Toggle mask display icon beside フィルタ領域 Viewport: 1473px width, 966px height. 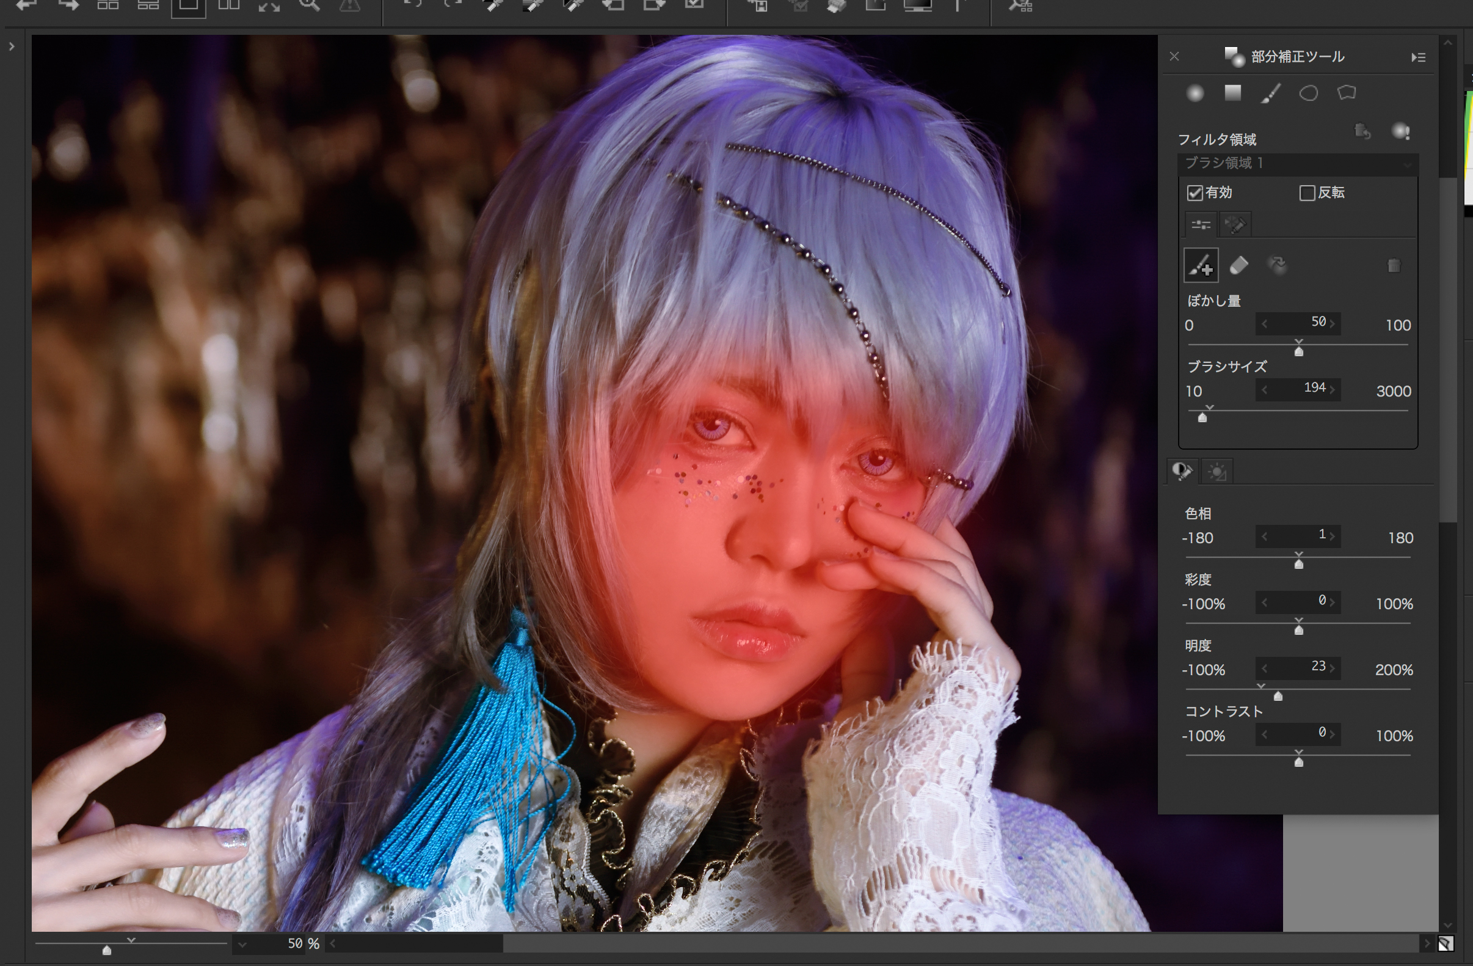[x=1400, y=131]
